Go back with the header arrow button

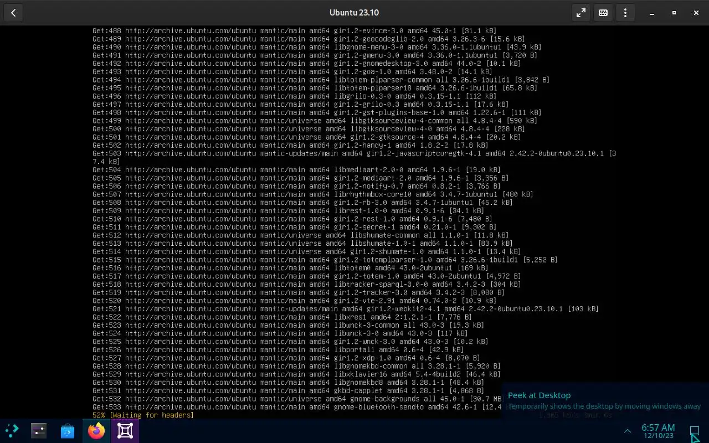coord(13,13)
